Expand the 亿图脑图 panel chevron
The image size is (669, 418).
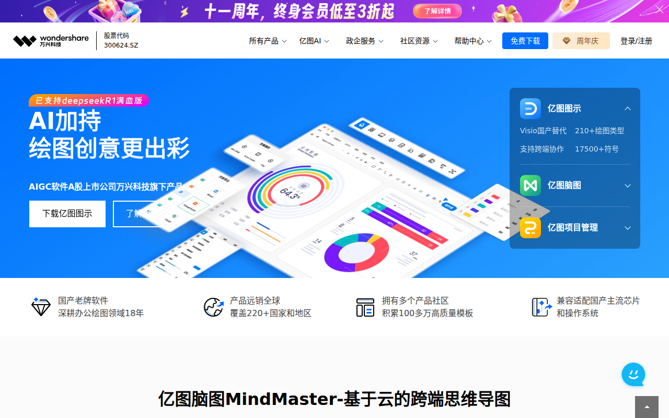pyautogui.click(x=628, y=185)
